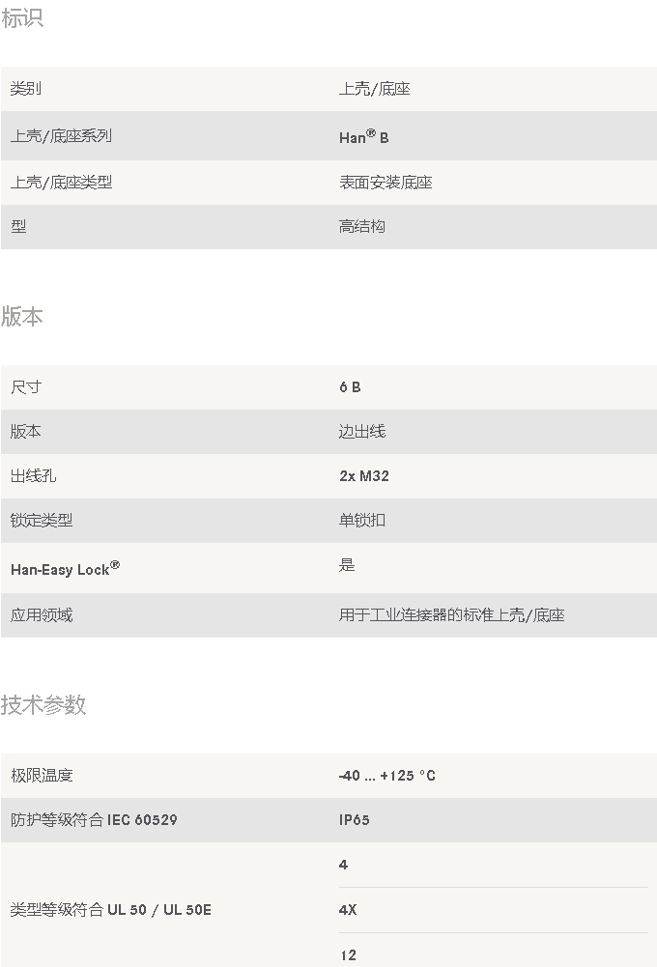Select the UL type rating value 4

343,865
